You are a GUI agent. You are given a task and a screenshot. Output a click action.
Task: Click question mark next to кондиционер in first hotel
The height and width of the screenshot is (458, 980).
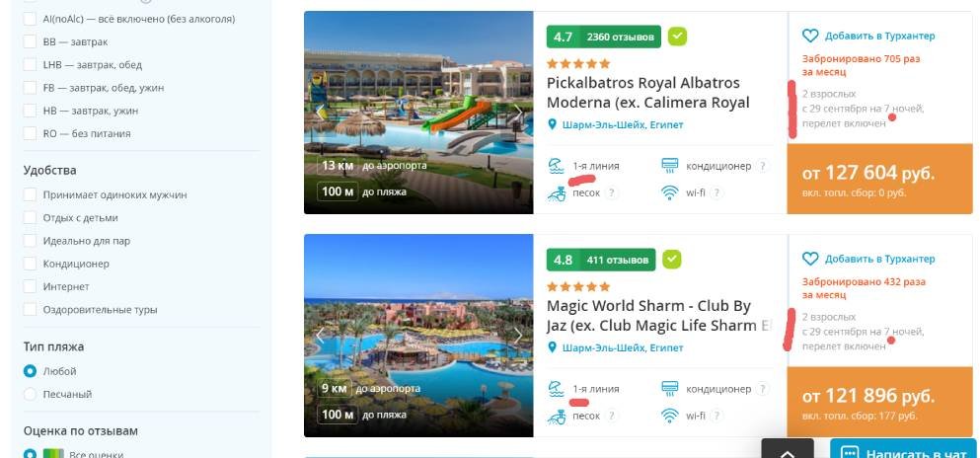[761, 166]
